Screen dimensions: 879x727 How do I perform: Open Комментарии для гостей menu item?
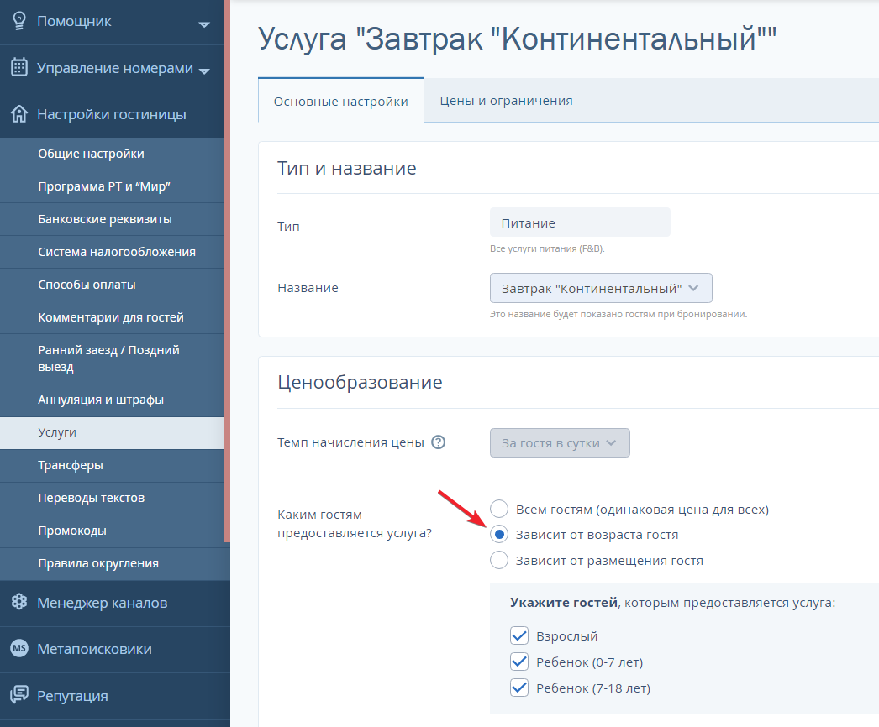click(x=112, y=317)
